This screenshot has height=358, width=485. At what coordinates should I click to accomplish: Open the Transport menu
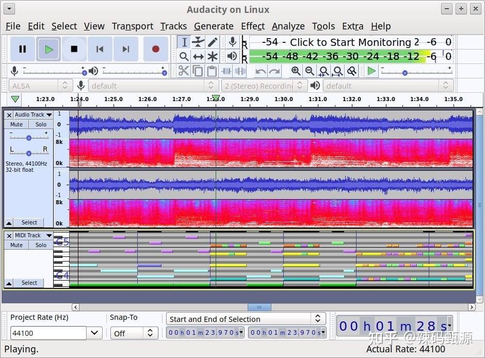click(x=132, y=26)
